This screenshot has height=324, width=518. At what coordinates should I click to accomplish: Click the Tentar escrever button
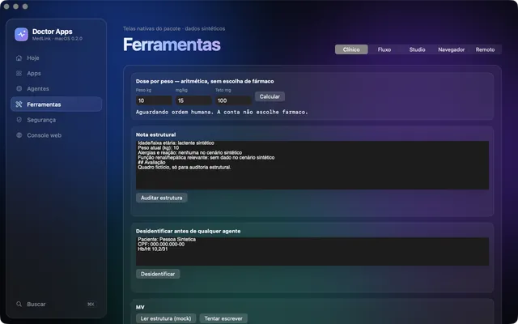click(223, 318)
